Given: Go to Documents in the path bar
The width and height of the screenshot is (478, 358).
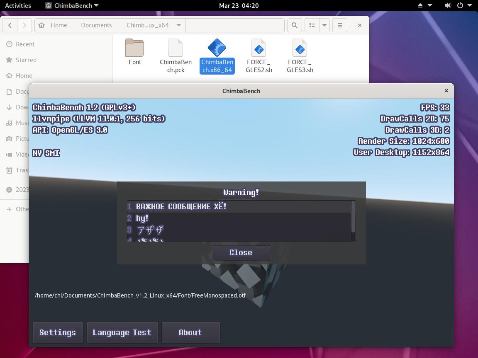Looking at the screenshot, I should 96,25.
